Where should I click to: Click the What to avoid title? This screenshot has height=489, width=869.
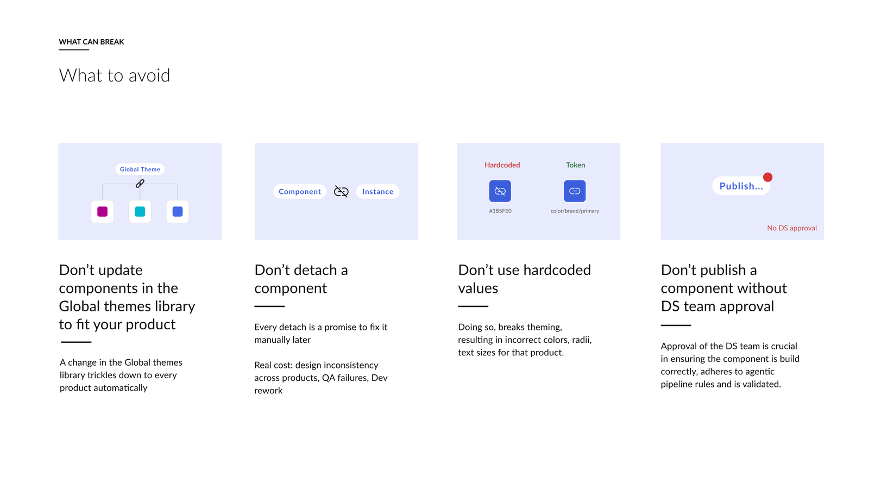point(115,76)
